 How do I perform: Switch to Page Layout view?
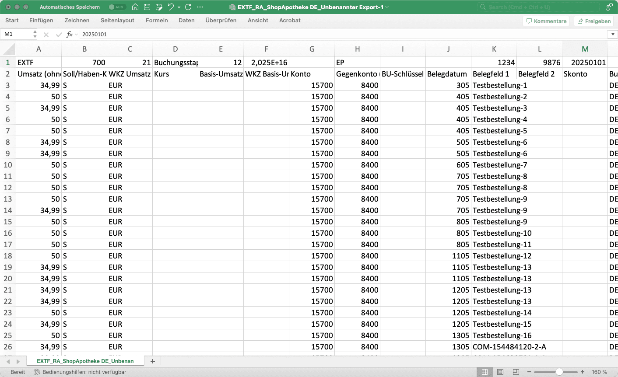(x=500, y=372)
